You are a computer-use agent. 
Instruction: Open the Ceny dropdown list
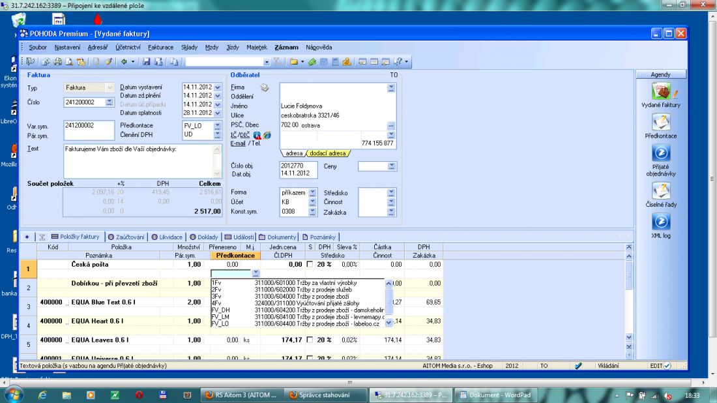[x=391, y=167]
